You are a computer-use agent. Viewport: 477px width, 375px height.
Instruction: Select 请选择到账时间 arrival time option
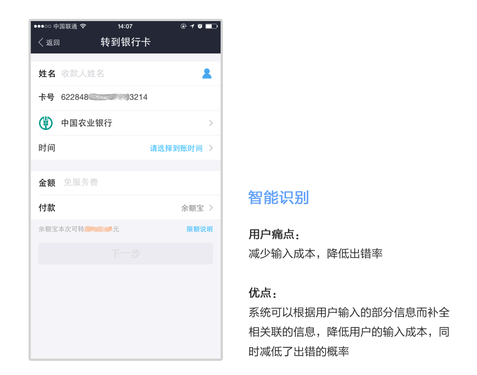coord(176,148)
